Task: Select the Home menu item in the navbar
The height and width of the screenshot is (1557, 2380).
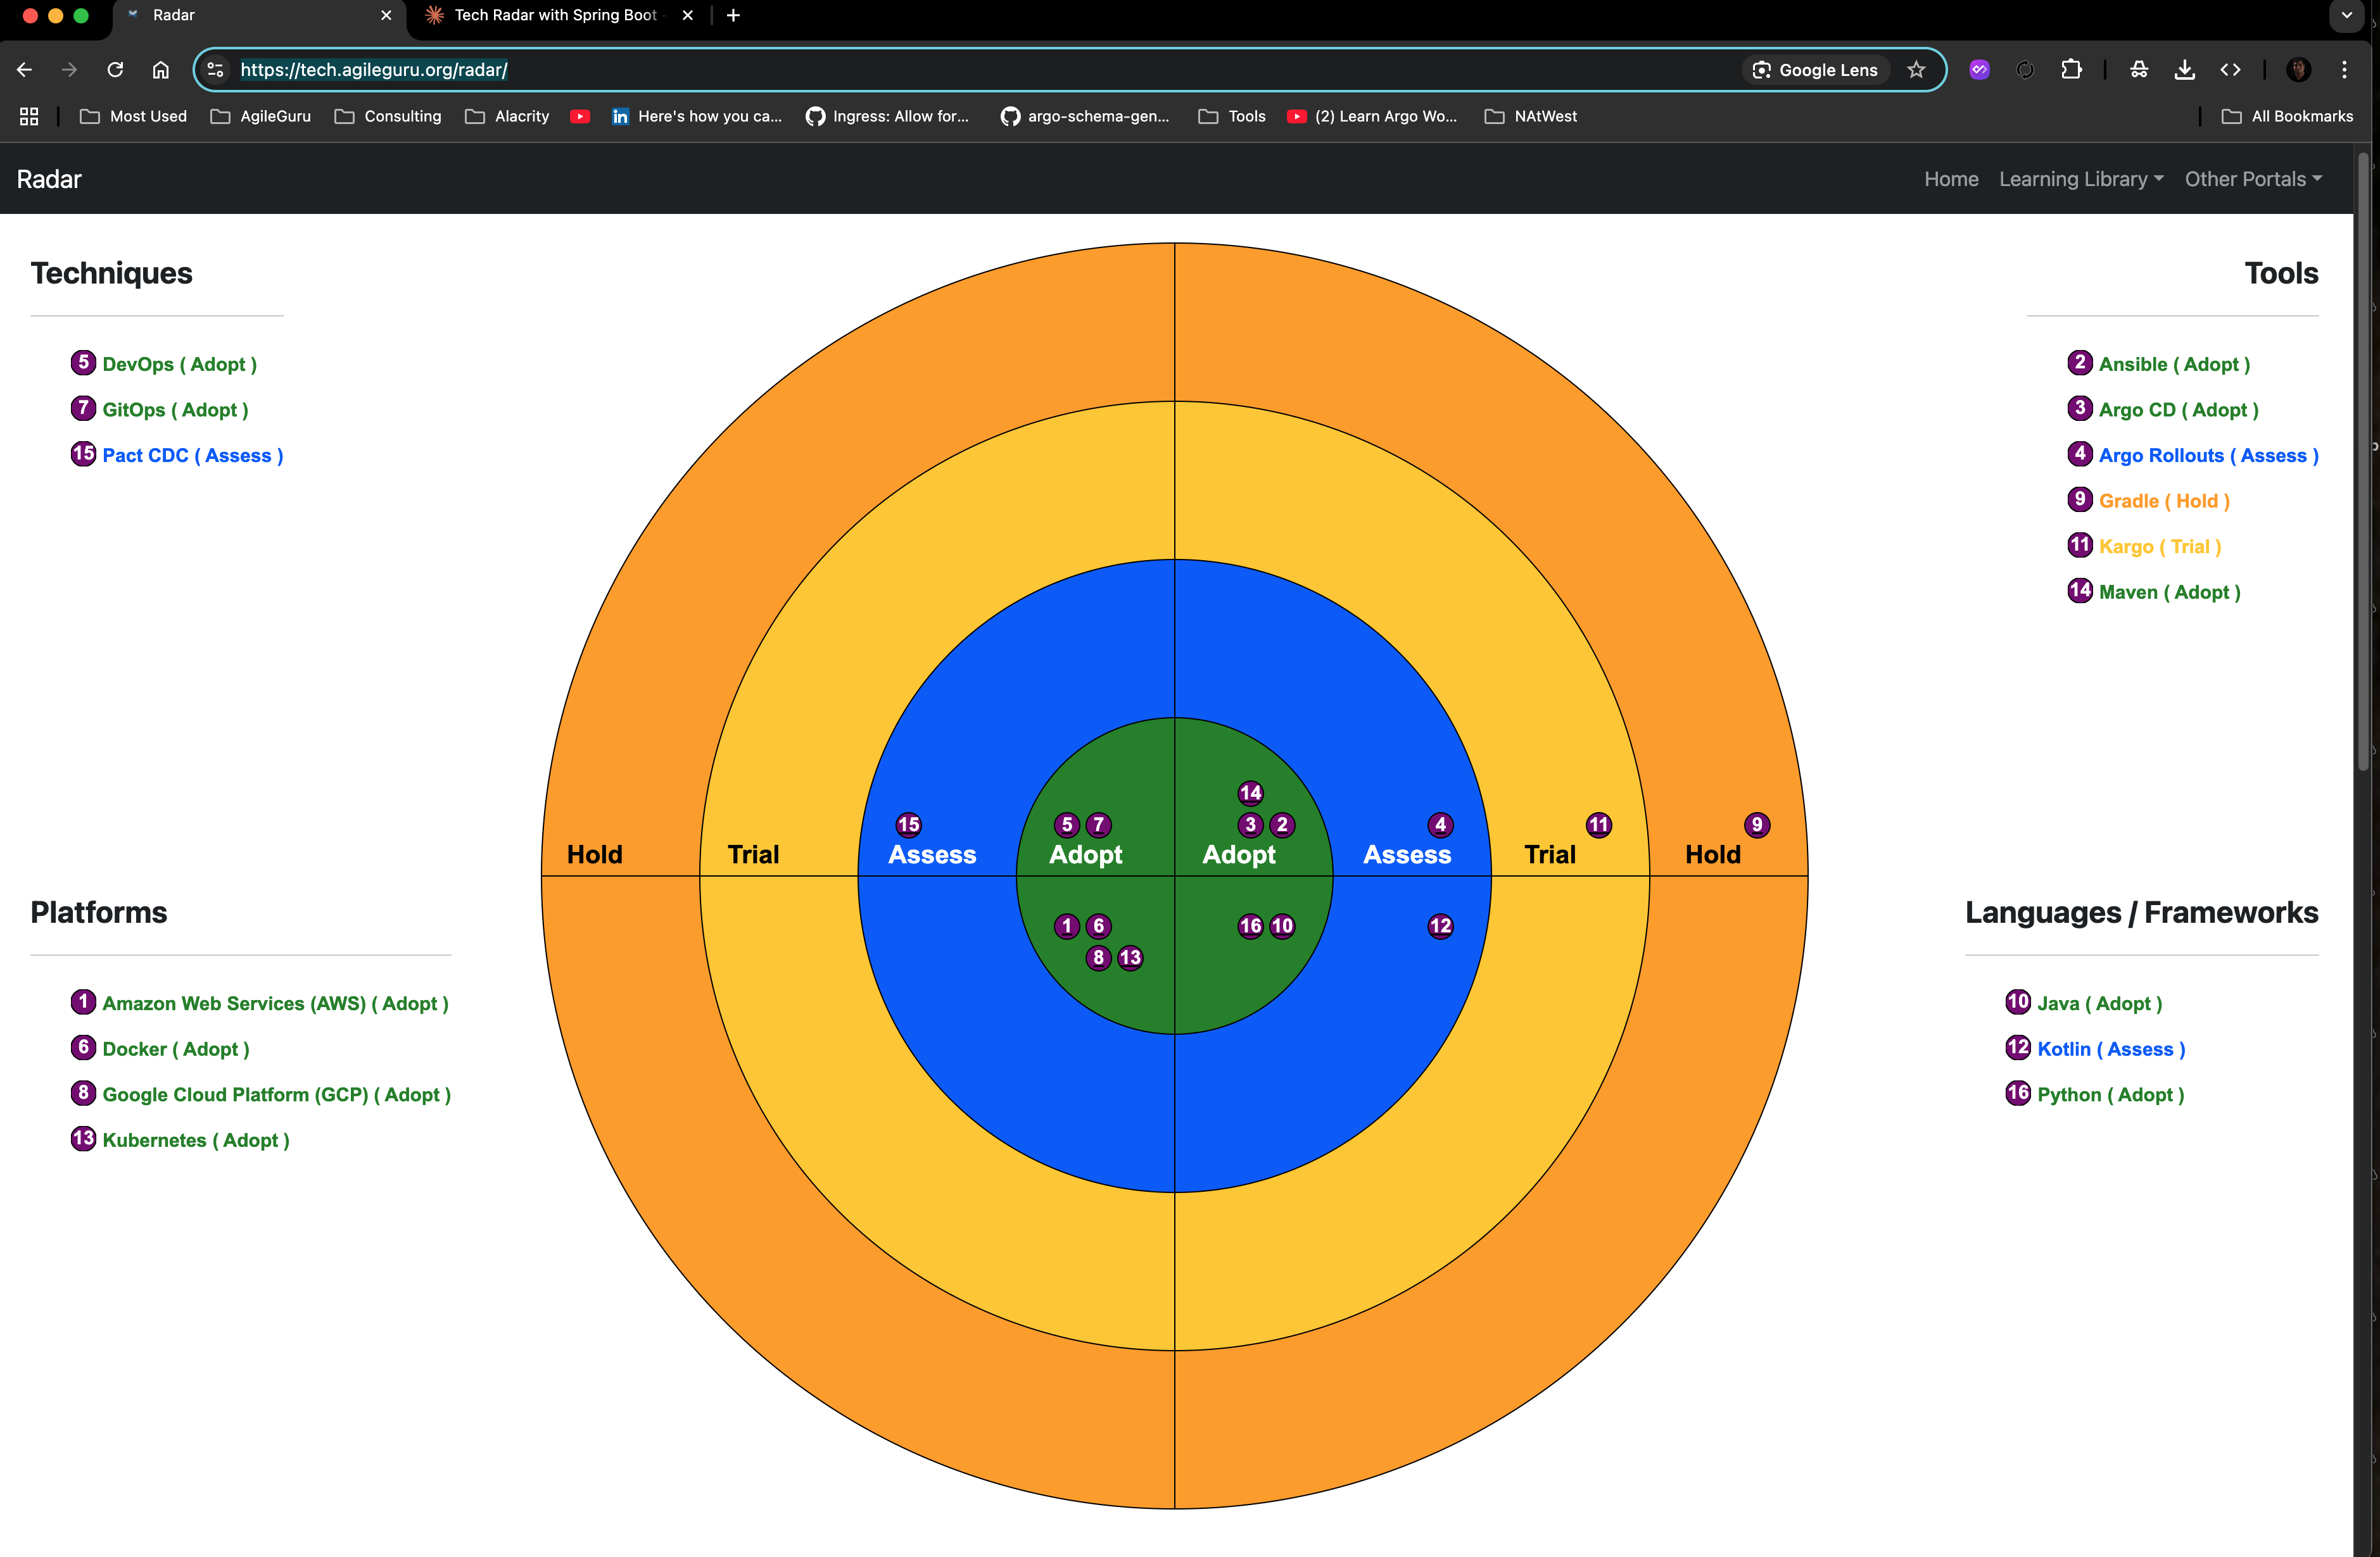Action: (x=1951, y=179)
